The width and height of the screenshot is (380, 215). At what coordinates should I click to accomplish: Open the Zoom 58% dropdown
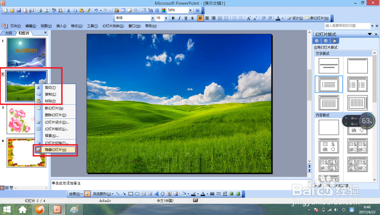pyautogui.click(x=190, y=10)
